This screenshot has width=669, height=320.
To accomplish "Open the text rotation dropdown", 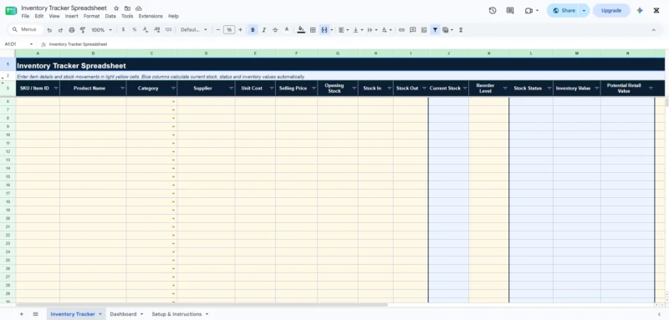I will coord(386,30).
